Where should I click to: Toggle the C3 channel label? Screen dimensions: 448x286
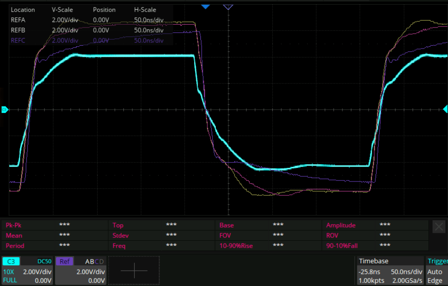(x=11, y=262)
